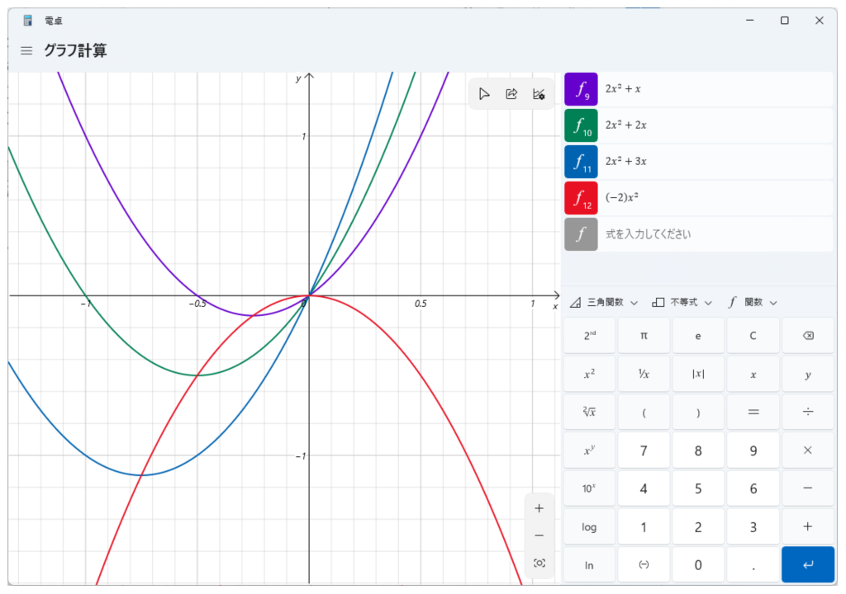Screen dimensions: 846x594
Task: Open the hamburger navigation menu
Action: 26,51
